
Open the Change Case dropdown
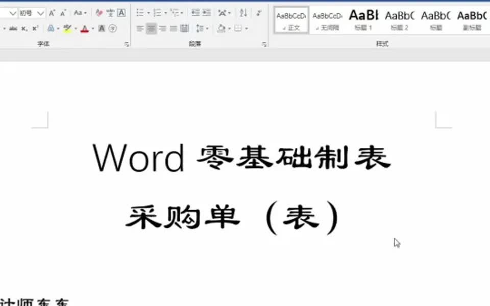point(80,13)
